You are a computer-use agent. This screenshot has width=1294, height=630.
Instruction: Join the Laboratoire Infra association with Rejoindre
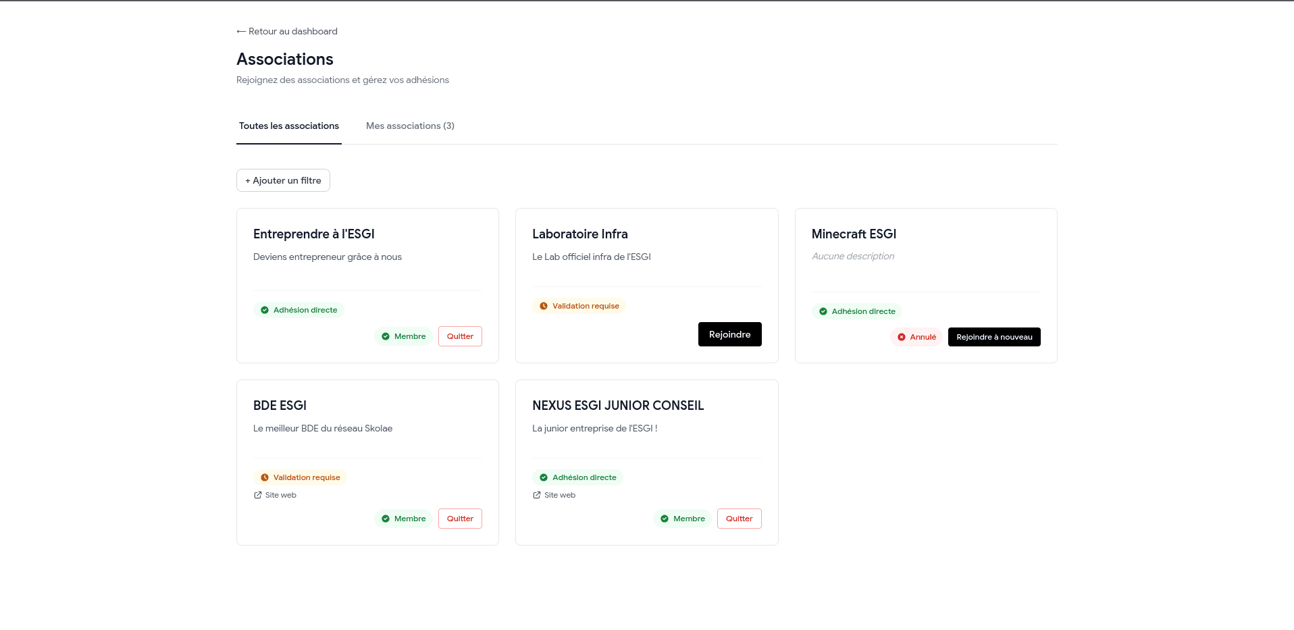coord(729,334)
